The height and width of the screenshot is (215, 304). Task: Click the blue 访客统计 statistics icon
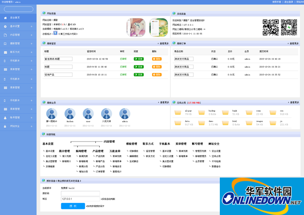click(x=55, y=33)
